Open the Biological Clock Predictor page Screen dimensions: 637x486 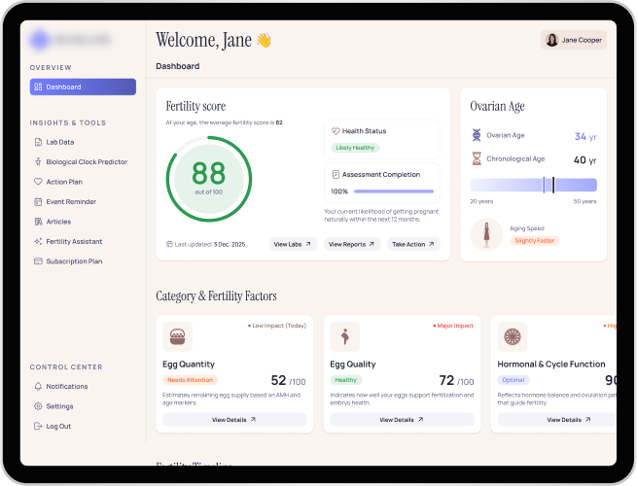(x=86, y=161)
